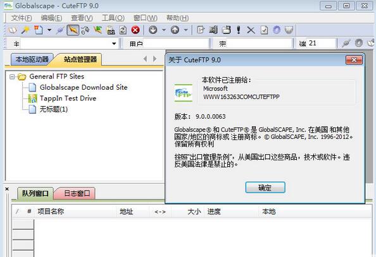Click the <-> column header
The width and height of the screenshot is (376, 257).
coord(160,212)
